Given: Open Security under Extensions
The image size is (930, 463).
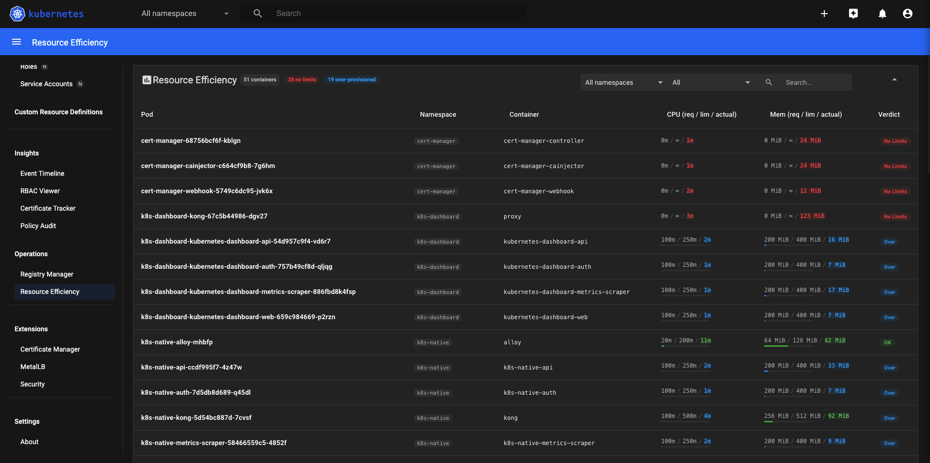Looking at the screenshot, I should point(32,384).
